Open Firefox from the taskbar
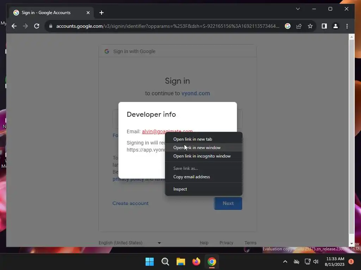This screenshot has width=361, height=270. click(x=196, y=262)
